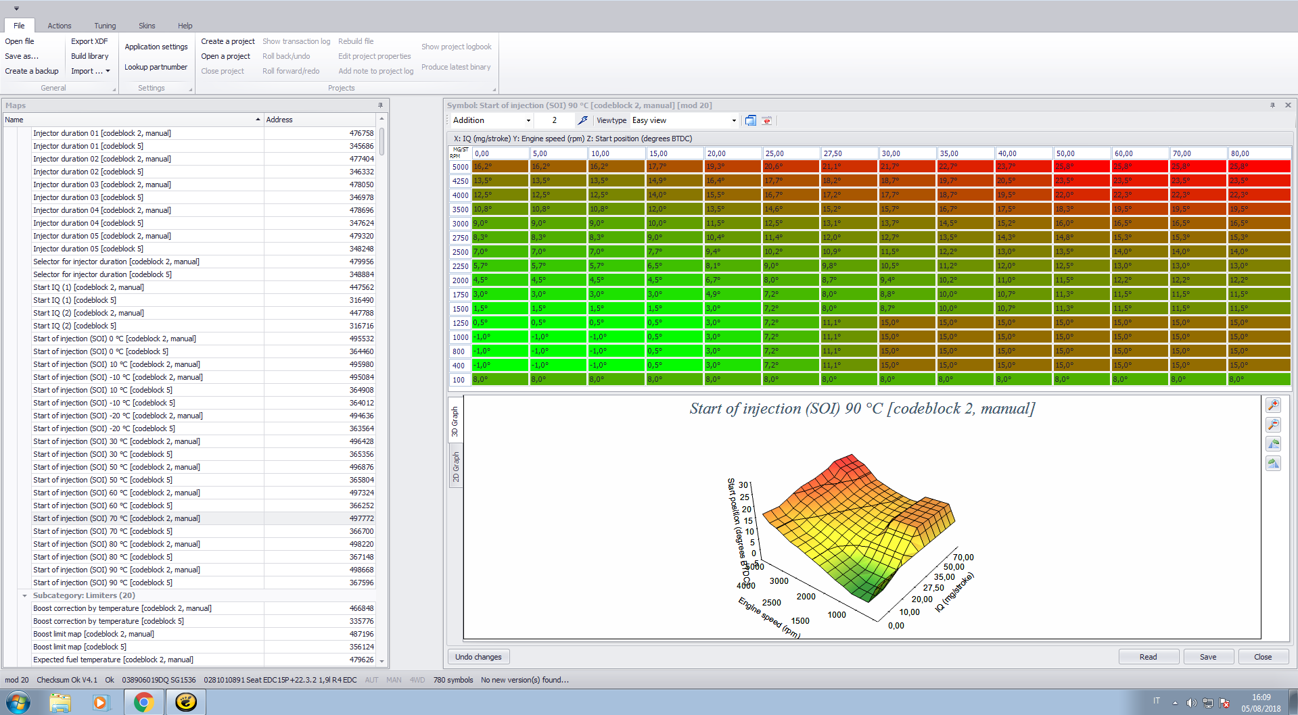Click the lightning execute operation icon

click(582, 120)
